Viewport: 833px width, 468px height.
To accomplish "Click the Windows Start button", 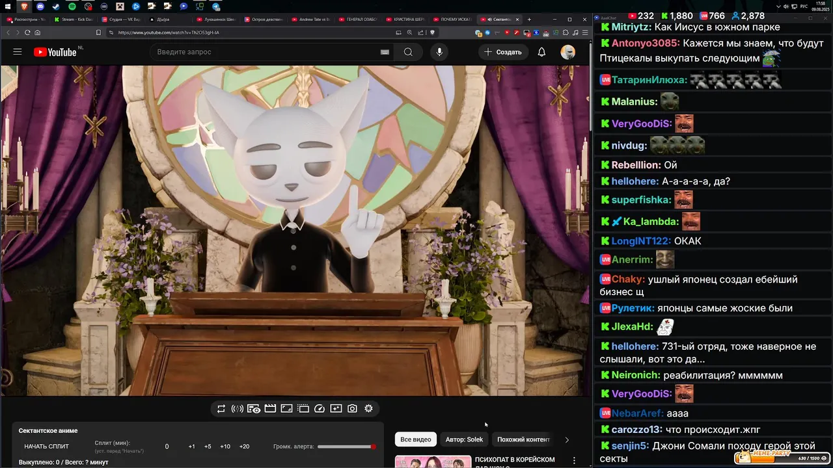I will 7,6.
